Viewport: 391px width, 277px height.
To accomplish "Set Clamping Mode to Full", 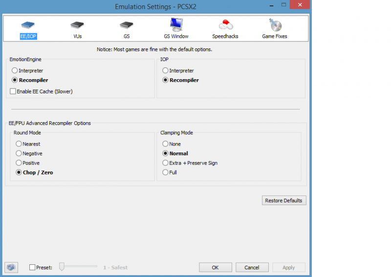I will coord(170,172).
